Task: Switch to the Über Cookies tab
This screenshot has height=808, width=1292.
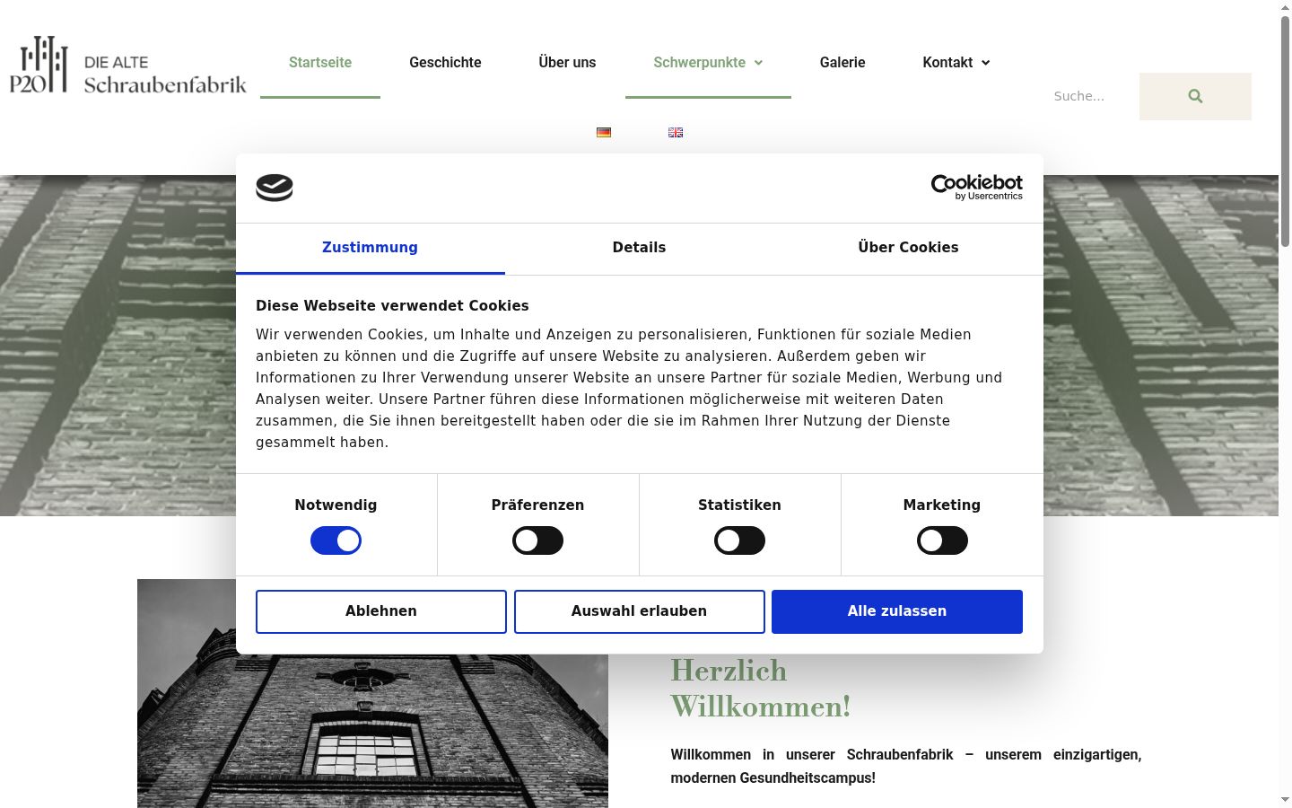Action: point(908,248)
